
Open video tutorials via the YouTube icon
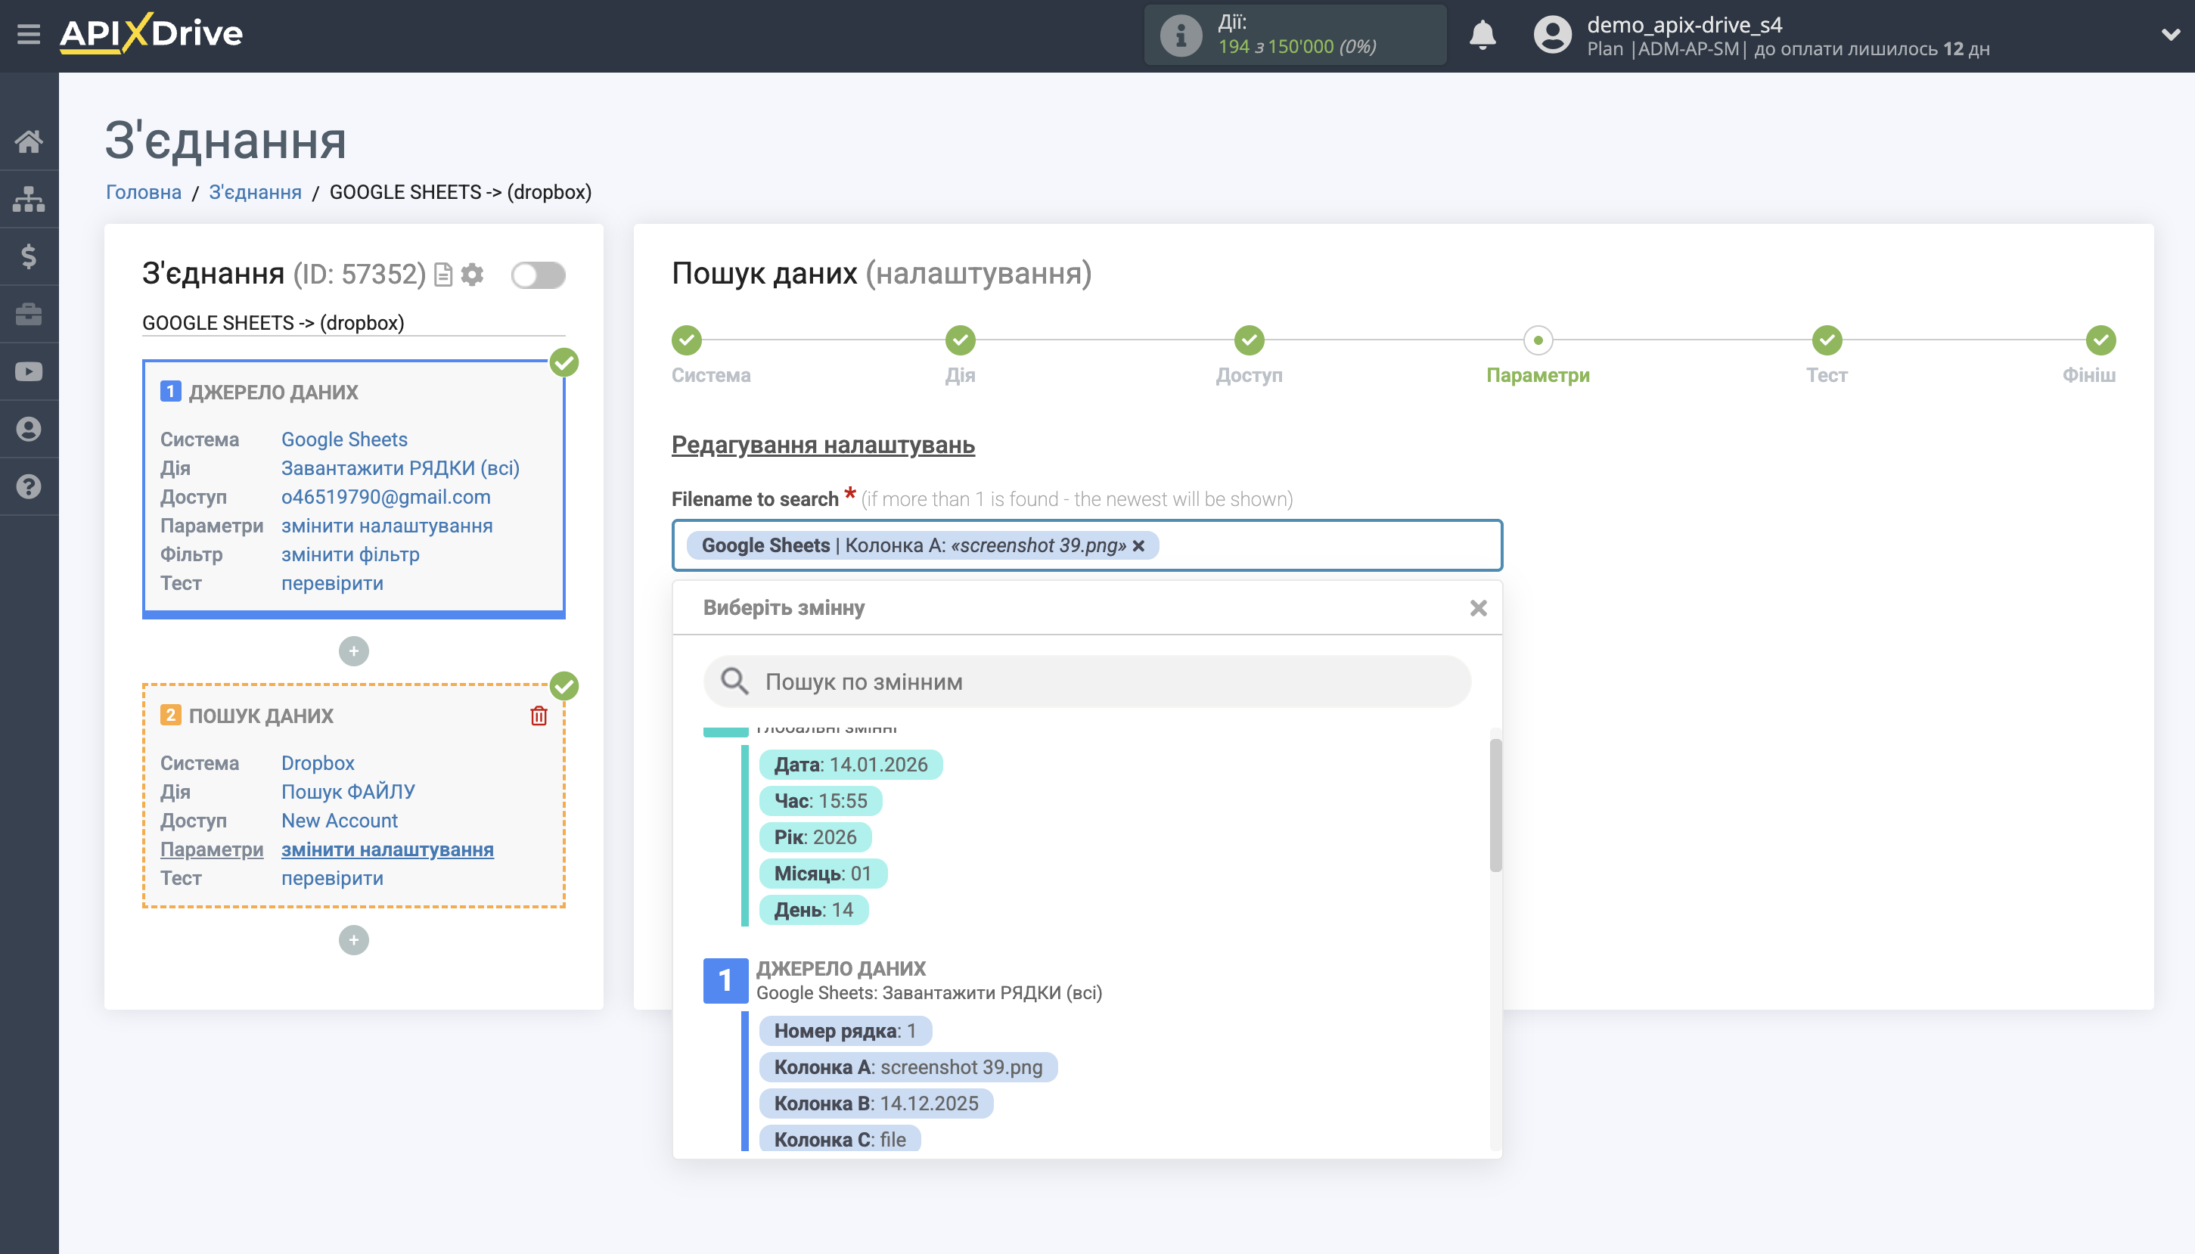[29, 371]
